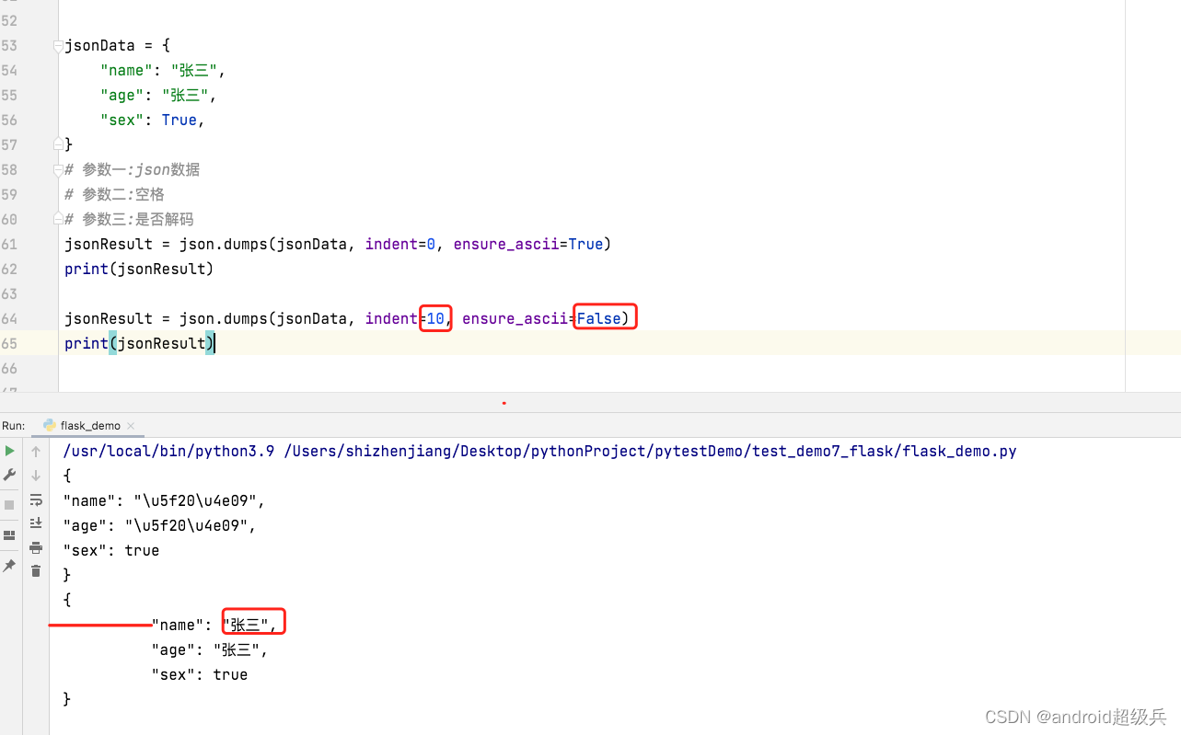Pin the Run tab with the pin icon
This screenshot has height=735, width=1181.
pyautogui.click(x=9, y=566)
